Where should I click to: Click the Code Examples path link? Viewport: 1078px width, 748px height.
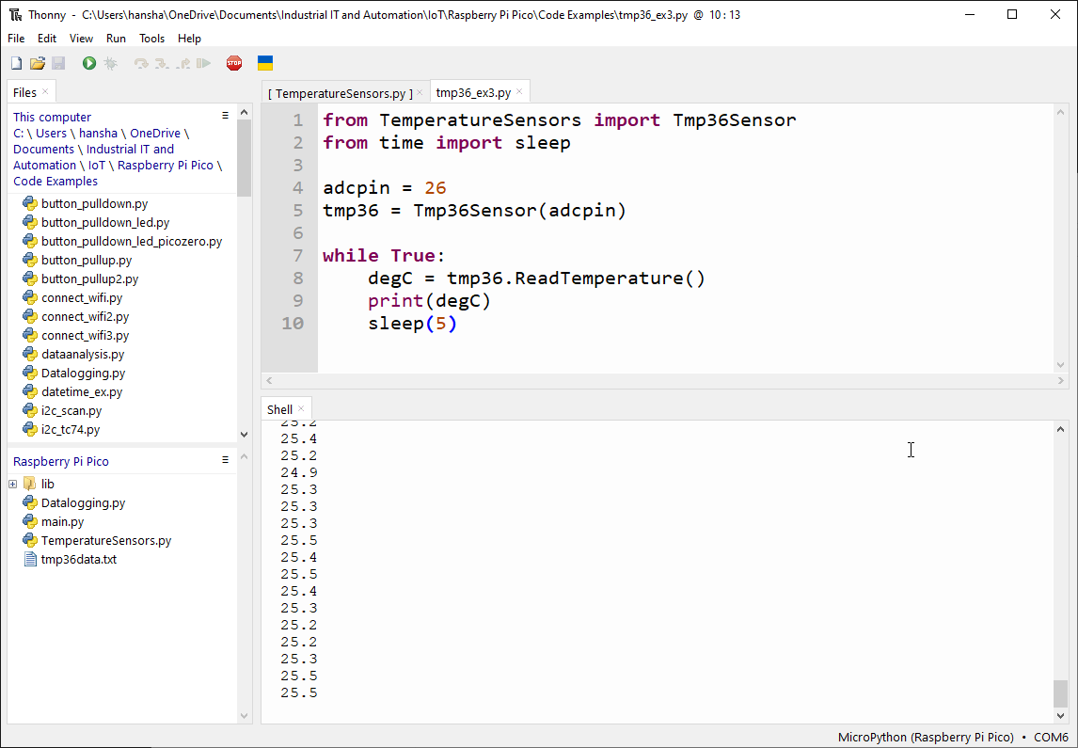pos(55,181)
